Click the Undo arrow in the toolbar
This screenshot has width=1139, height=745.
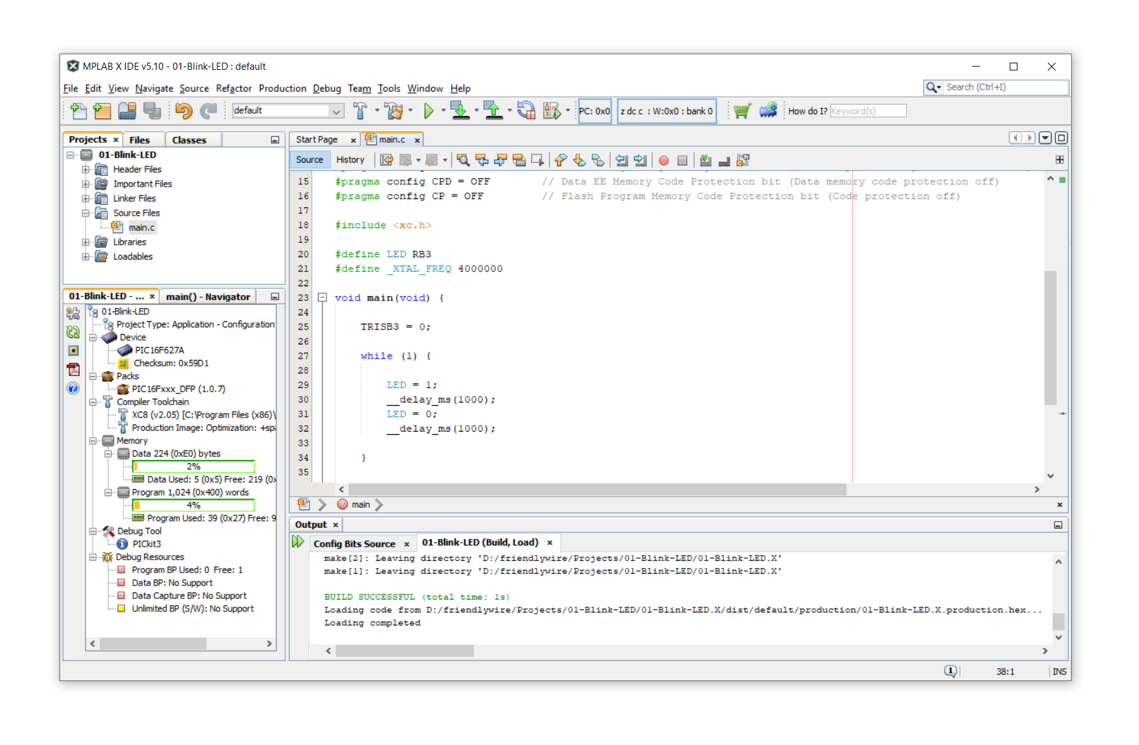(184, 111)
